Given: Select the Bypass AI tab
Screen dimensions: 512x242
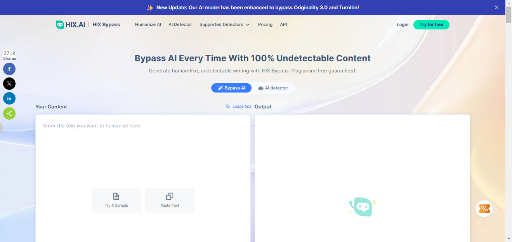Looking at the screenshot, I should [231, 88].
